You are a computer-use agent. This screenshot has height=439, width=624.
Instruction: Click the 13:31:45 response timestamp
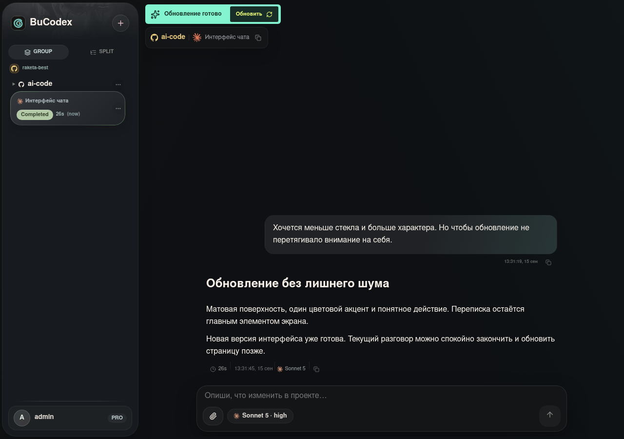point(253,369)
